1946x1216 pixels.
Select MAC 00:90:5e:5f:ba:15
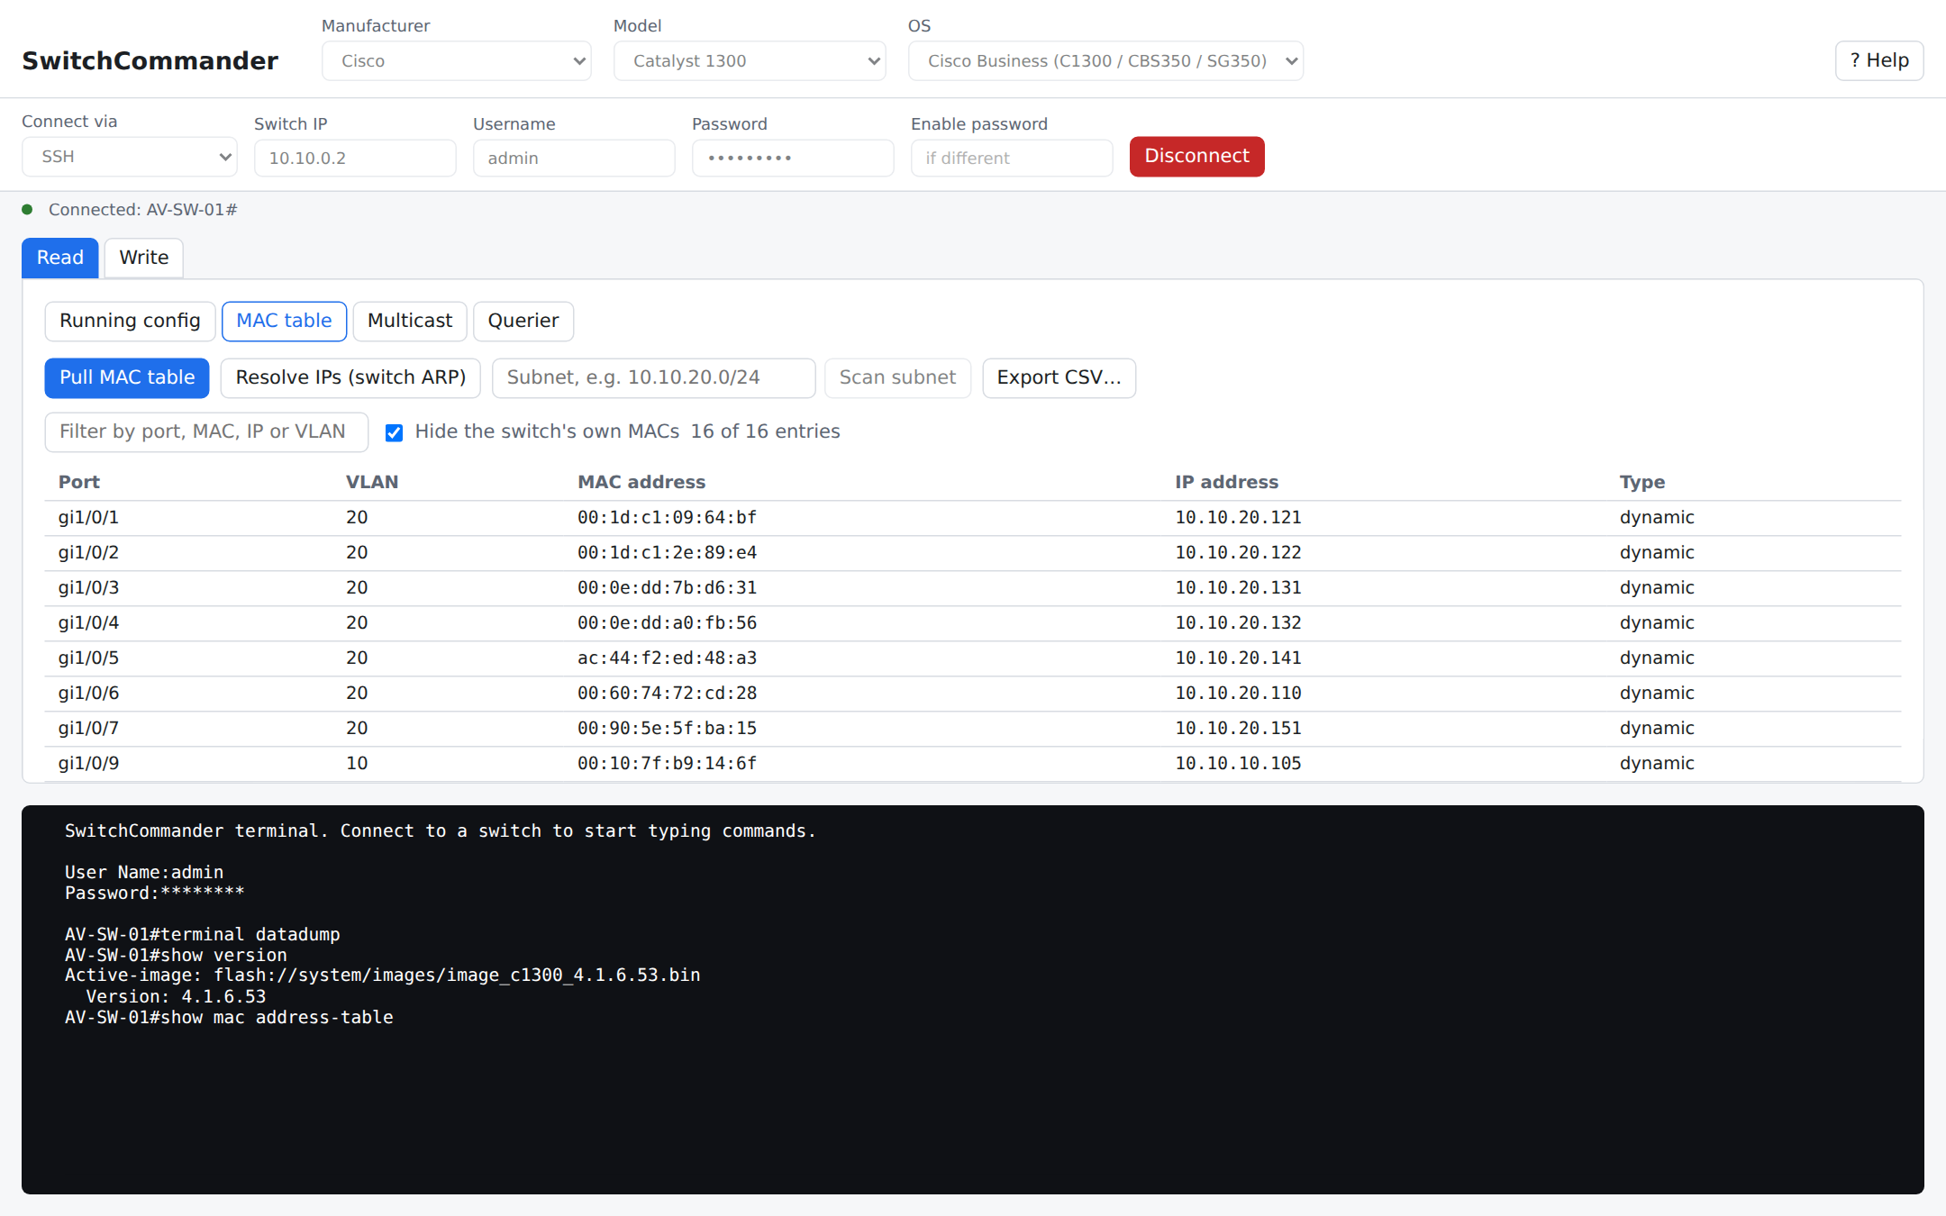point(667,729)
